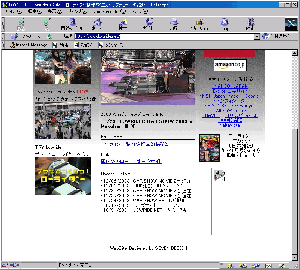Open the ジャンプ(G) menu

(x=77, y=12)
